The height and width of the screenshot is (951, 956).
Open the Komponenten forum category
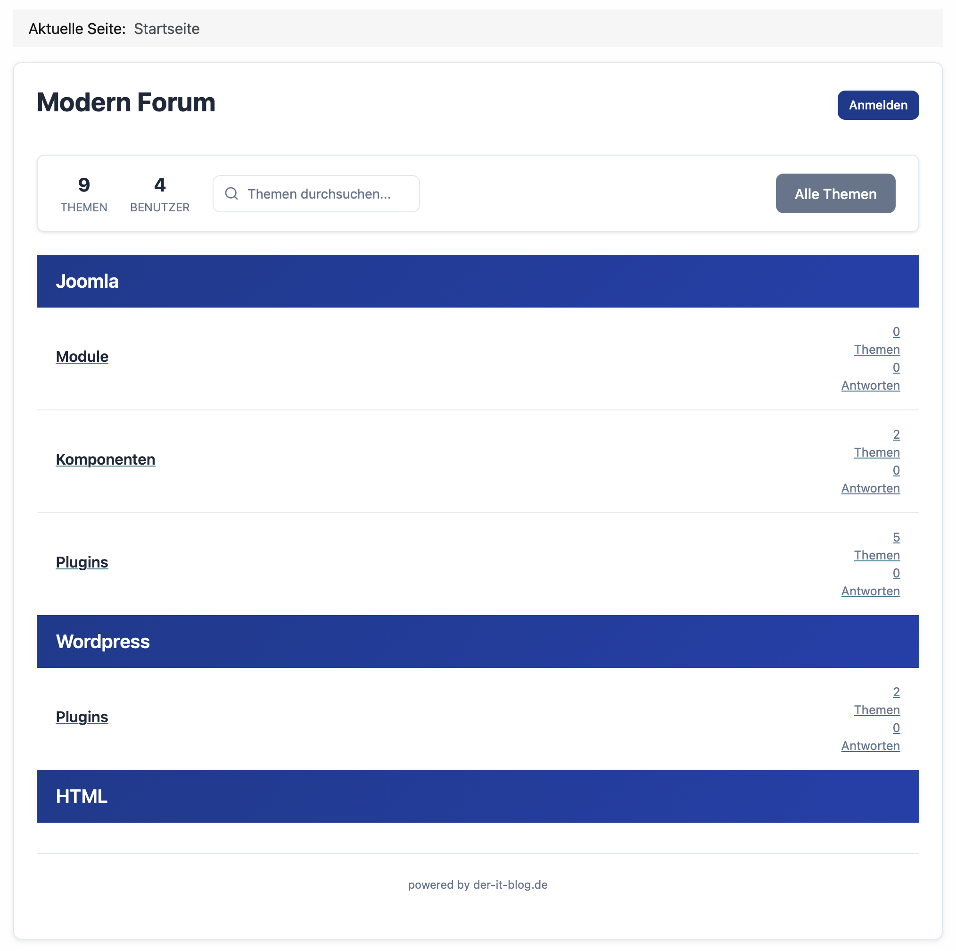(x=106, y=459)
